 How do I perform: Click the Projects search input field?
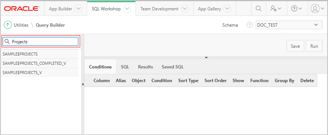coord(40,41)
